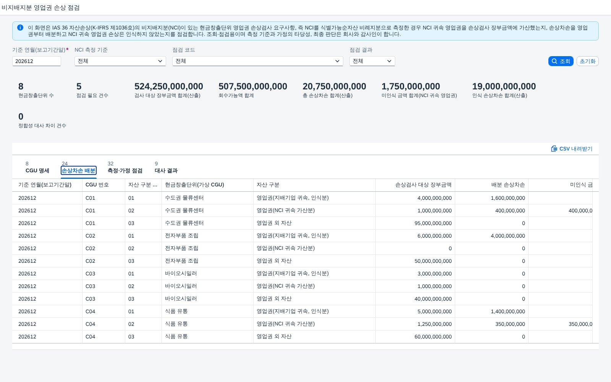This screenshot has height=382, width=611.
Task: Click the 비지배지분 영업권 손상 점검 page title
Action: 40,8
